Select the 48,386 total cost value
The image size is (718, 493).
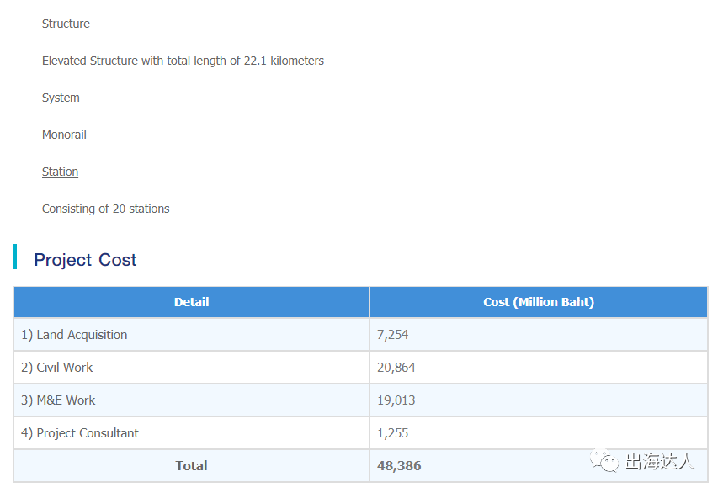pos(399,466)
